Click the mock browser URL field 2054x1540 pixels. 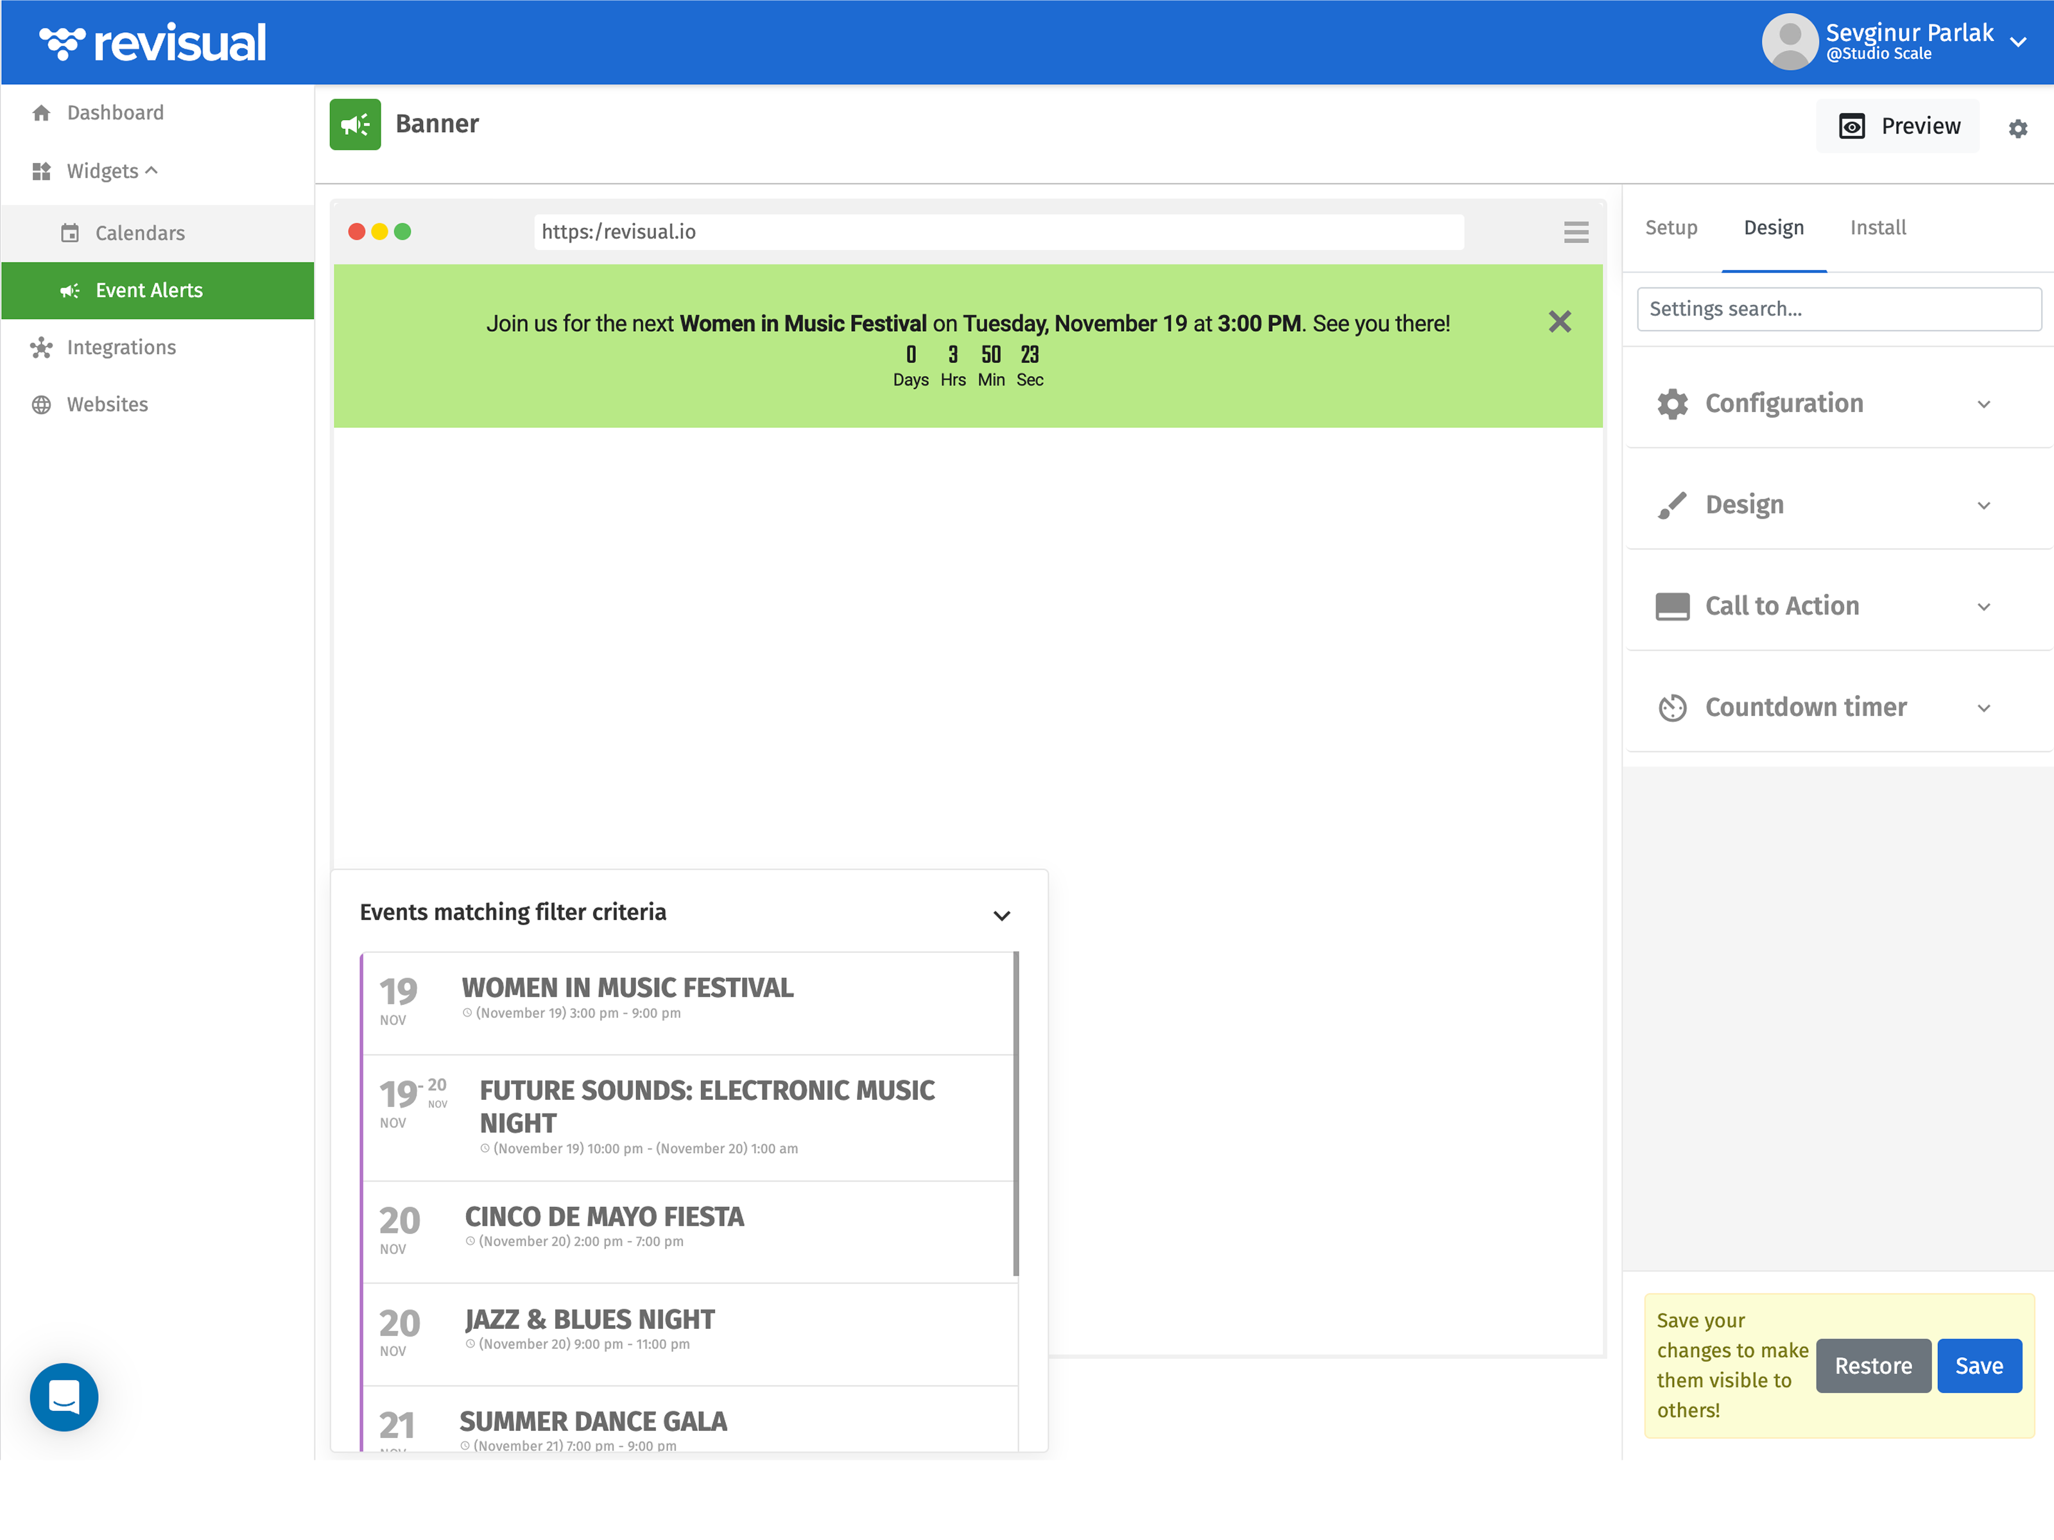tap(999, 232)
